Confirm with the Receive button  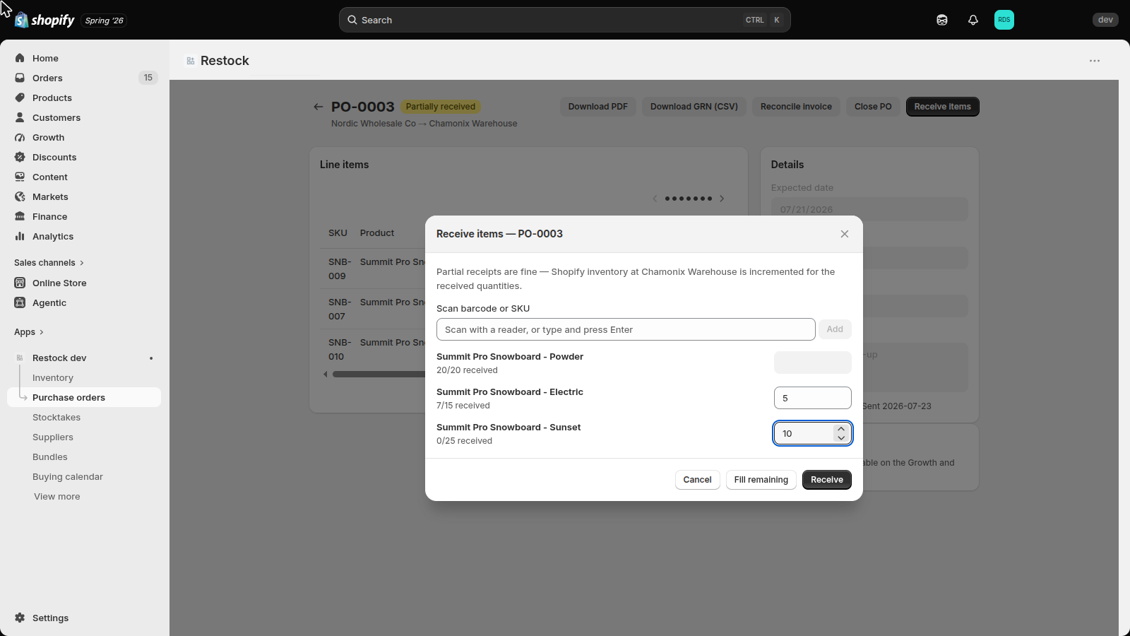tap(827, 480)
